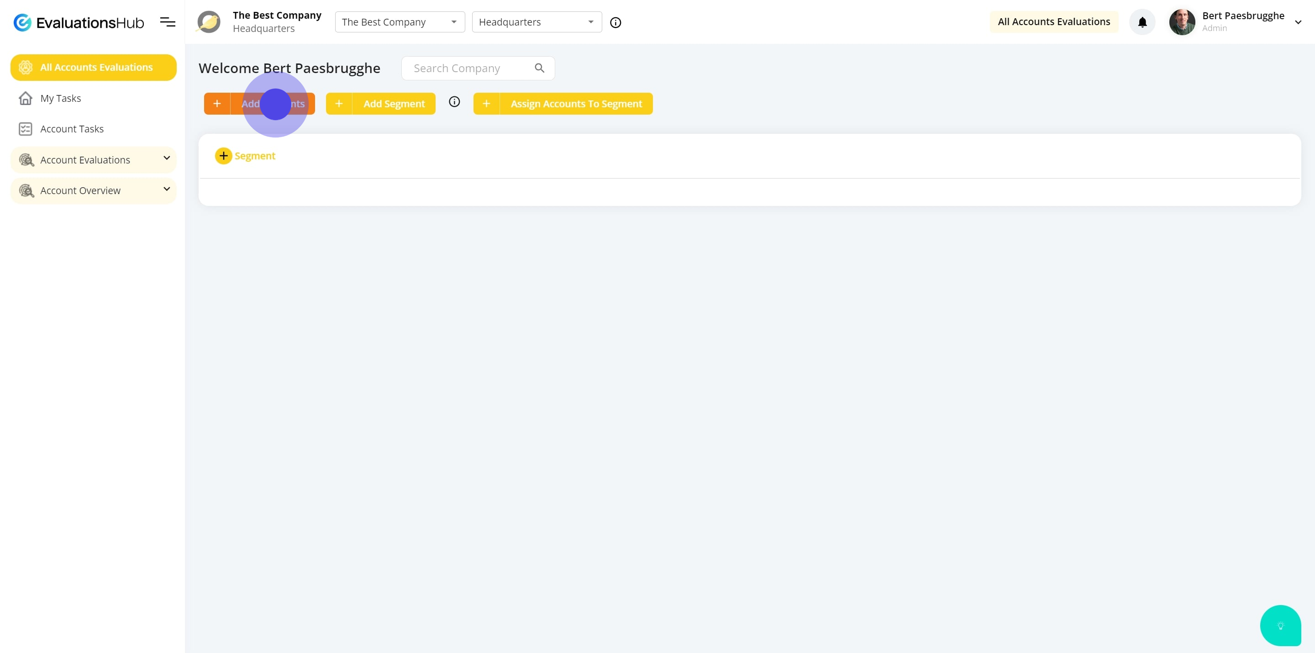Click The Best Company bird logo

[209, 22]
